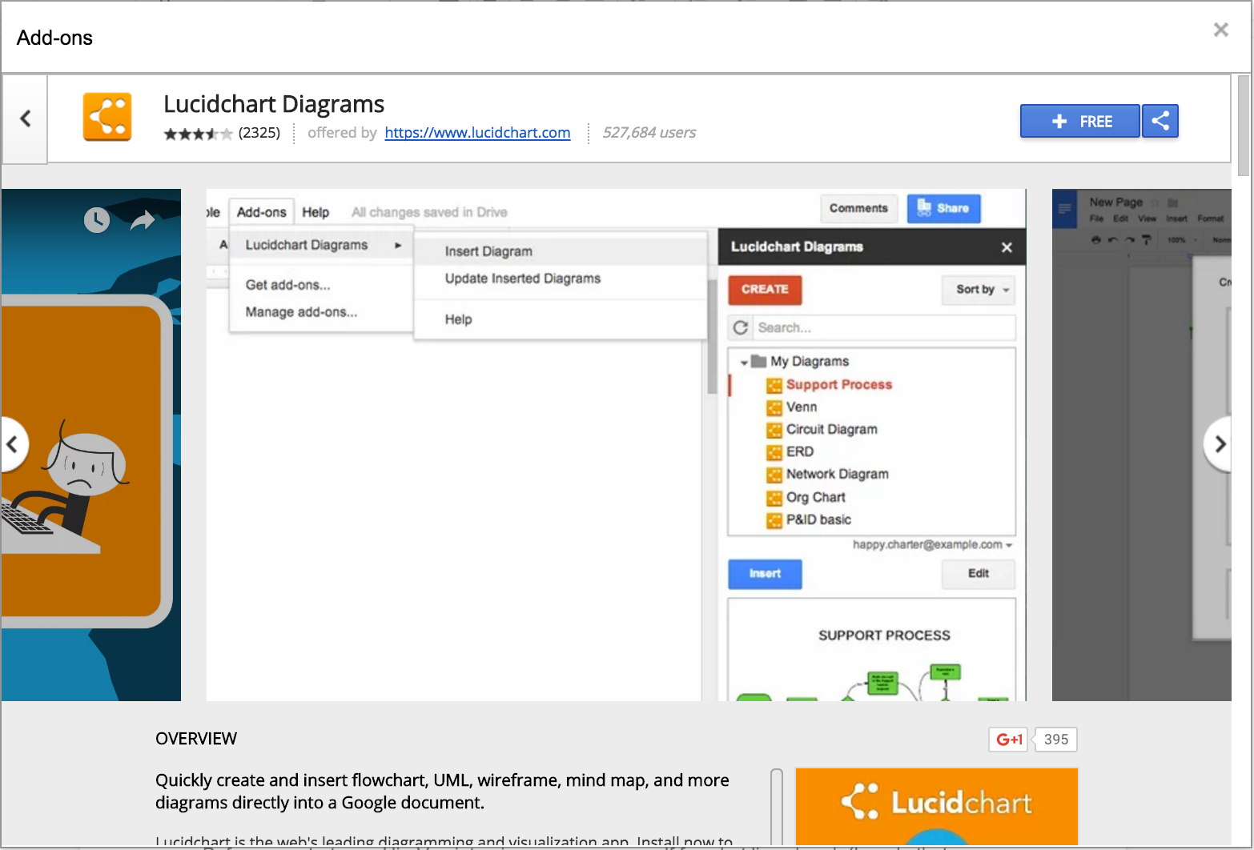This screenshot has width=1254, height=850.
Task: Select the Network Diagram item
Action: pyautogui.click(x=837, y=474)
